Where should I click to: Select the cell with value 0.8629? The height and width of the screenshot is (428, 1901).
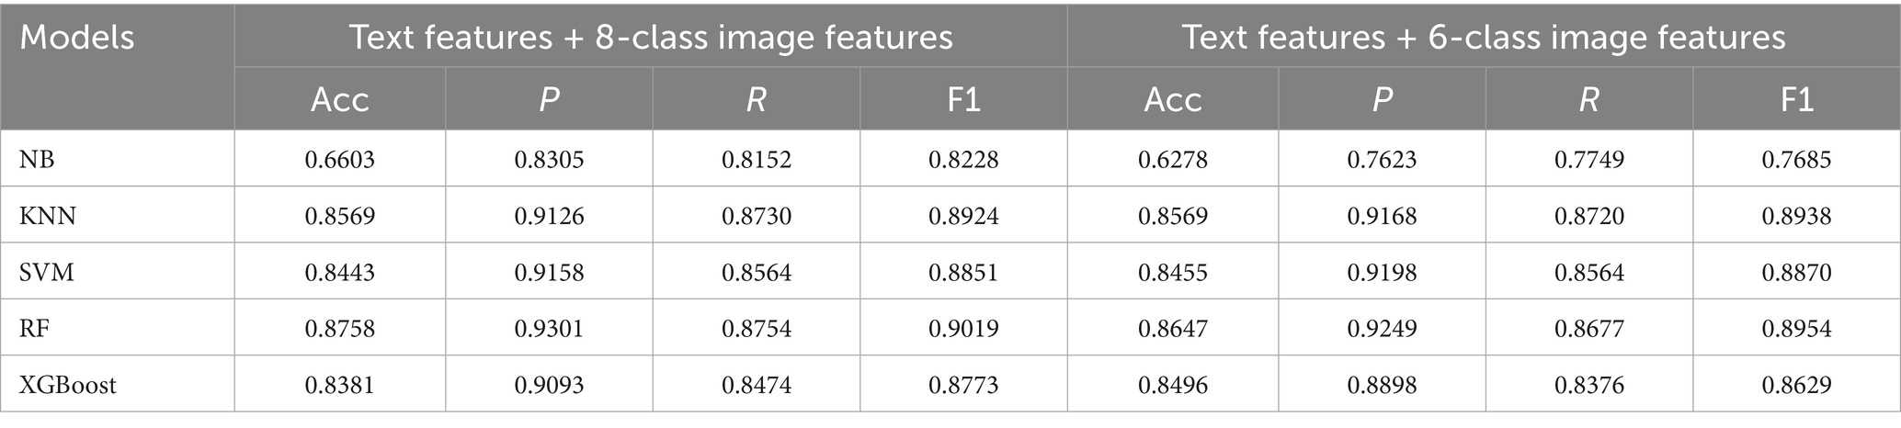tap(1796, 385)
